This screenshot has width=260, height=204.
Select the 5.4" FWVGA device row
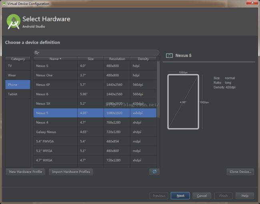(x=95, y=141)
